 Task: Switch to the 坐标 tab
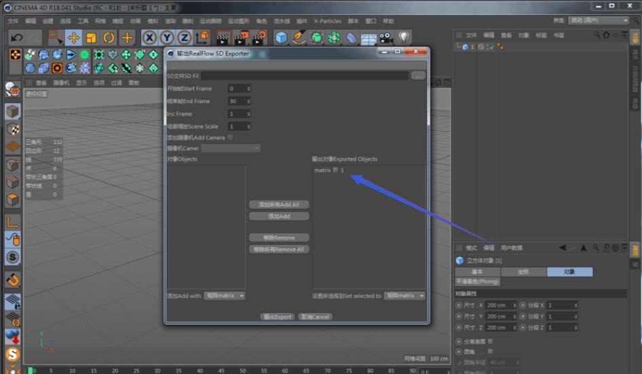tap(524, 272)
